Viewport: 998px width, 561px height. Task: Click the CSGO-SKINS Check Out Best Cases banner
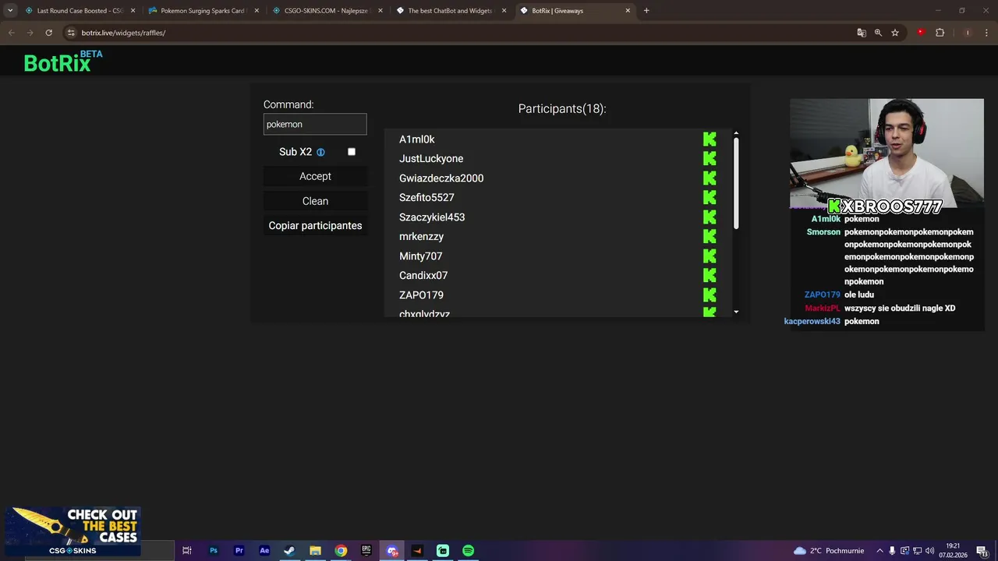tap(73, 533)
